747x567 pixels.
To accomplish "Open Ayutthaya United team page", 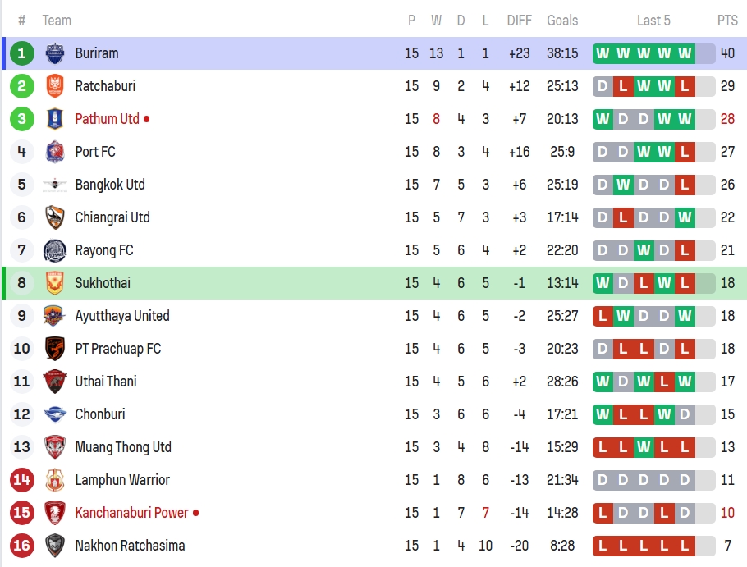I will coord(122,316).
